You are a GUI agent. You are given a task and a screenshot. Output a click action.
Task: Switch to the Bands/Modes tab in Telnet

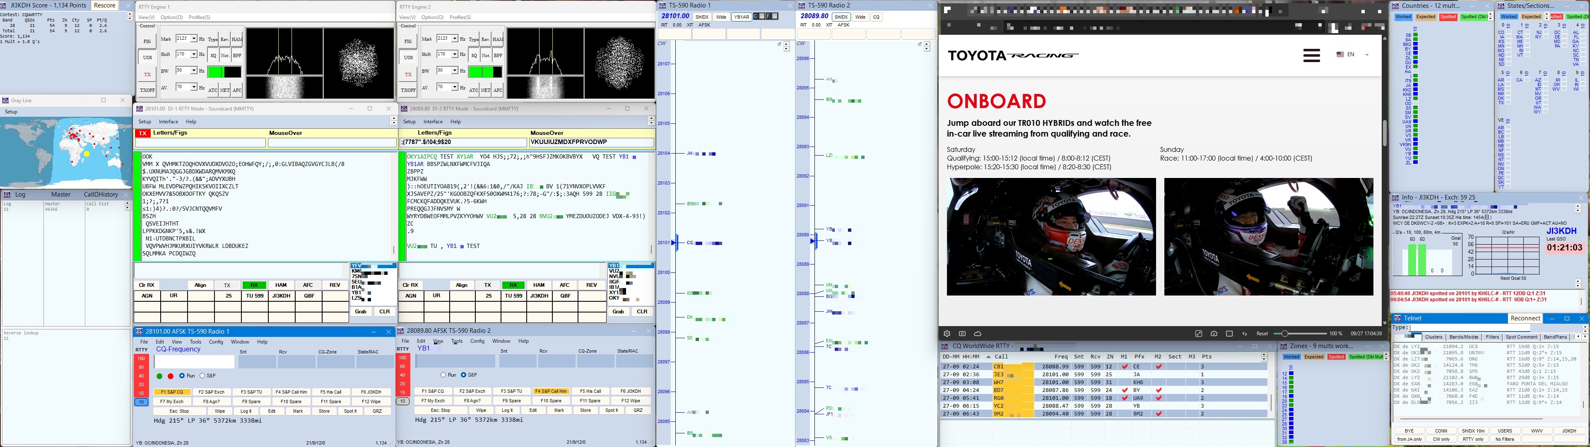click(1463, 337)
